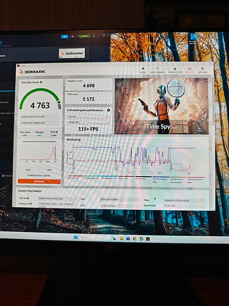Click the Steam icon in the taskbar
Screen dimensions: 229x306
point(141,238)
